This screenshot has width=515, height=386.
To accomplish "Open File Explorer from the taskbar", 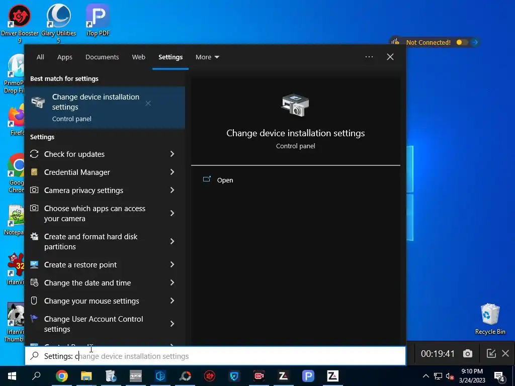I will [87, 376].
